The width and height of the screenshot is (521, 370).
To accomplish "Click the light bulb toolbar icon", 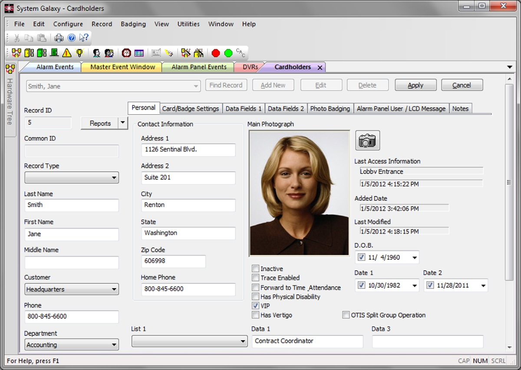I will point(79,53).
